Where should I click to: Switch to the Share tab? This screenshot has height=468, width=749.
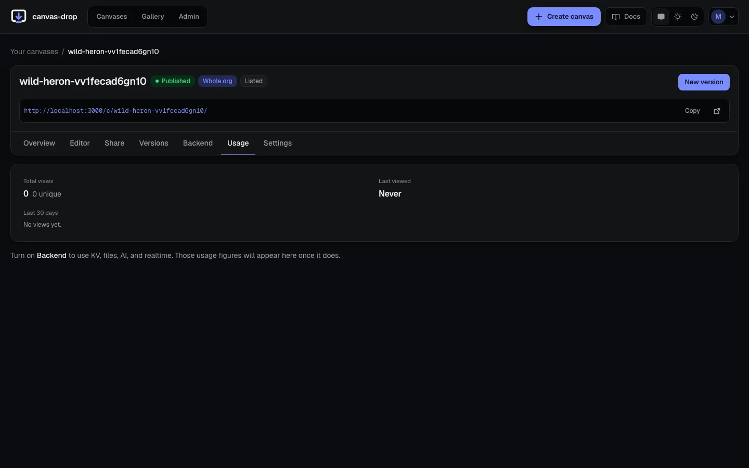114,143
